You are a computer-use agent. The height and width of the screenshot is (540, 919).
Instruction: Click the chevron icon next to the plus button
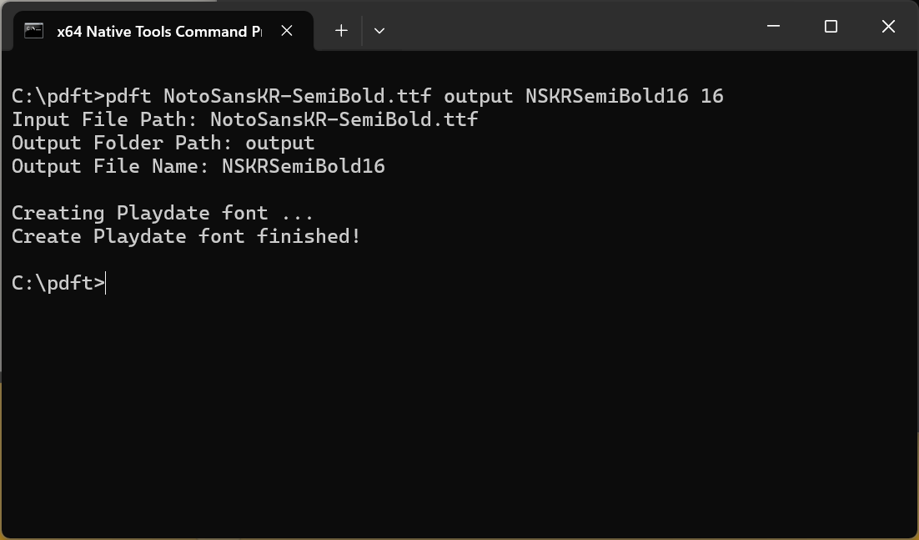379,30
